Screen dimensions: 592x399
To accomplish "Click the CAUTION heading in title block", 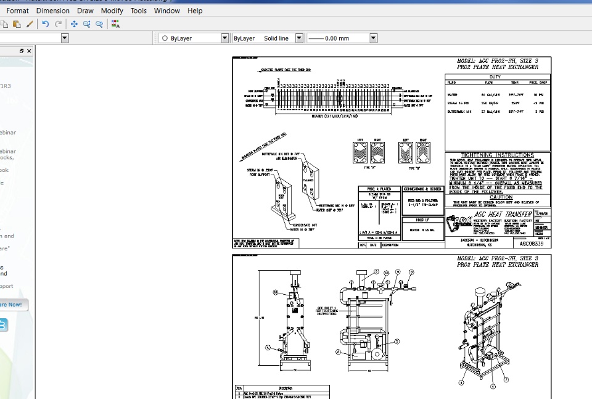I will coord(501,197).
